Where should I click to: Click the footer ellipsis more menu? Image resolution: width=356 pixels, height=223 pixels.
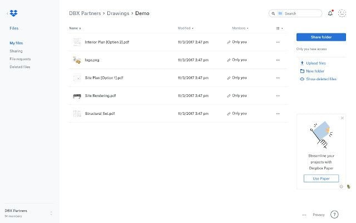[x=304, y=214]
